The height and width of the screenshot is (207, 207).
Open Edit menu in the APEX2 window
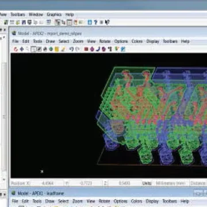coord(26,41)
